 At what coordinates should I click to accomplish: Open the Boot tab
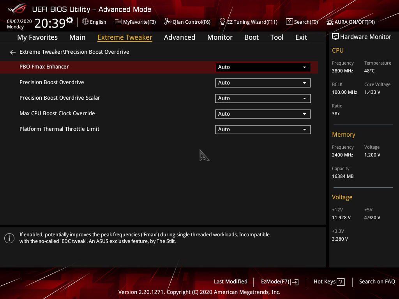point(251,37)
